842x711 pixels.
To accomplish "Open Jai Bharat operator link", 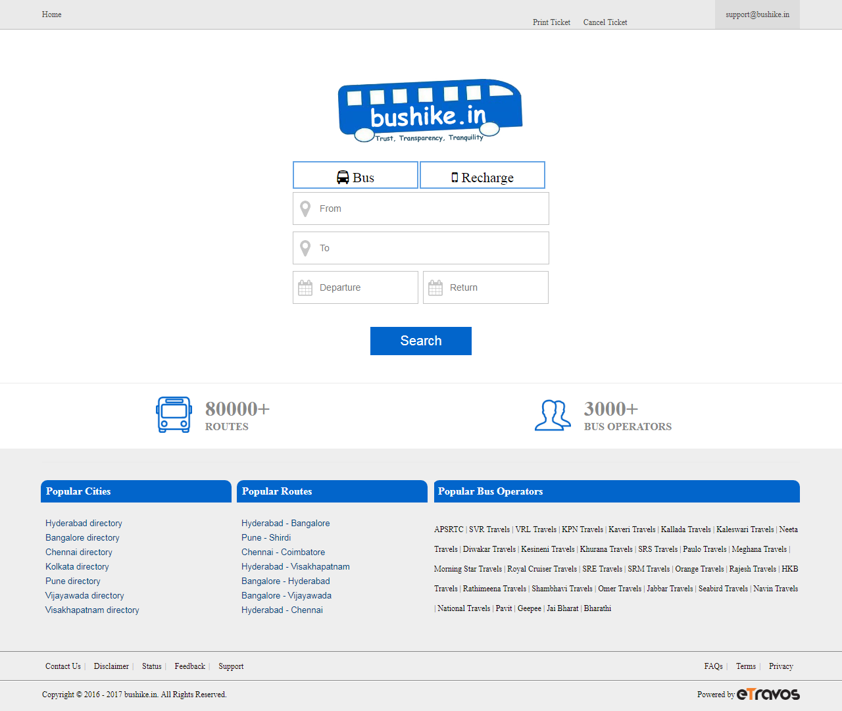I will click(x=562, y=608).
